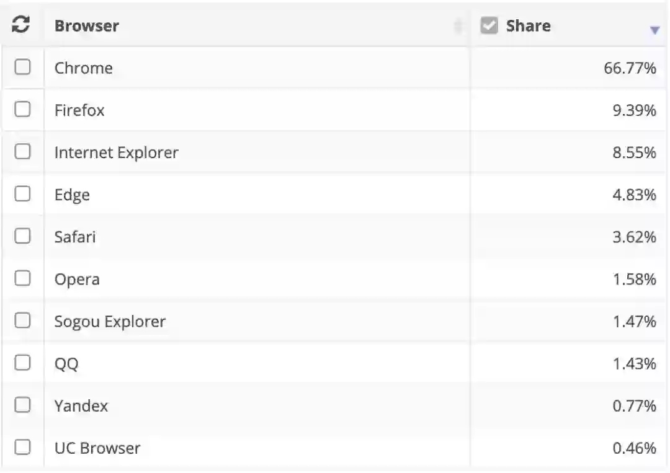670x473 pixels.
Task: Click the Chrome browser name
Action: pos(84,68)
